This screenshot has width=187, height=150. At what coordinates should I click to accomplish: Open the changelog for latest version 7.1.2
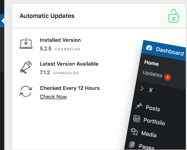pyautogui.click(x=66, y=73)
